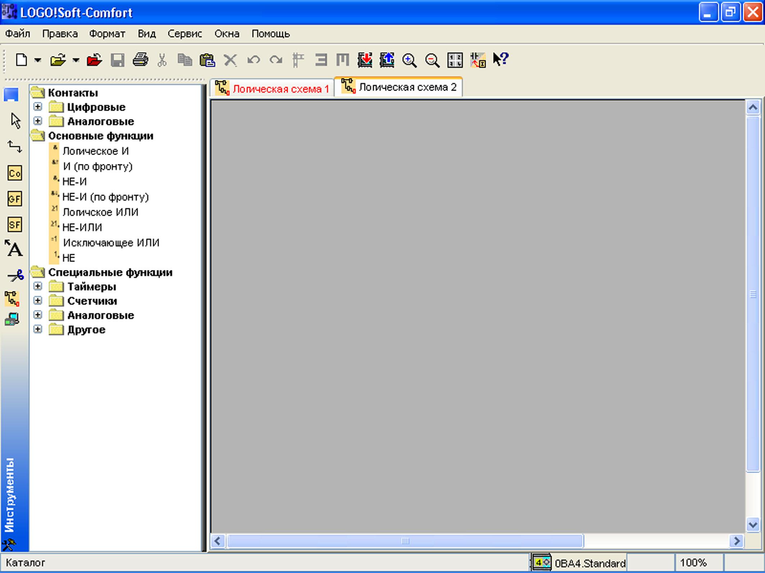
Task: Create a new circuit file
Action: (21, 60)
